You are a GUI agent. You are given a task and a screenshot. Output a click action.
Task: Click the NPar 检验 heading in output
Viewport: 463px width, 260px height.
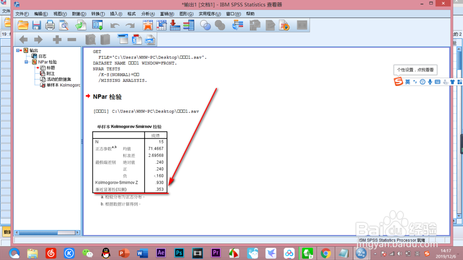(107, 97)
